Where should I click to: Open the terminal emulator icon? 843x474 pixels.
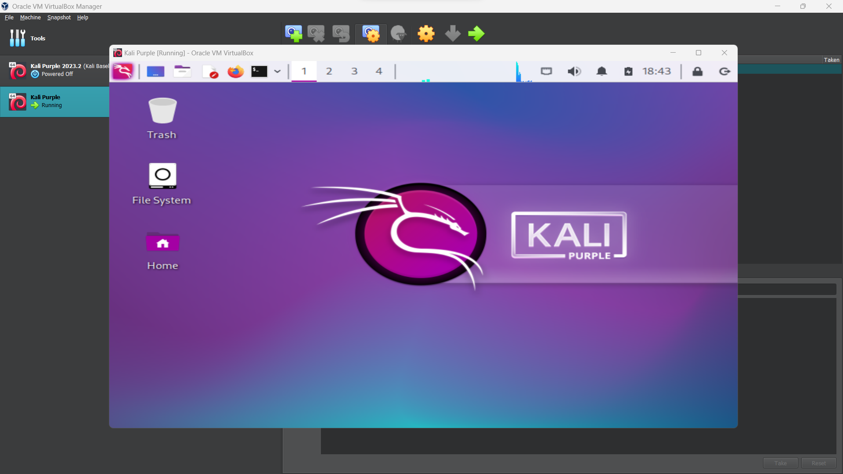259,72
